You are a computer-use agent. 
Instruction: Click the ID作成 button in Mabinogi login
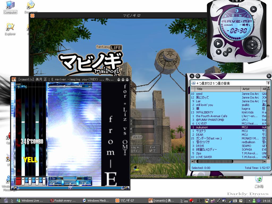(137, 137)
